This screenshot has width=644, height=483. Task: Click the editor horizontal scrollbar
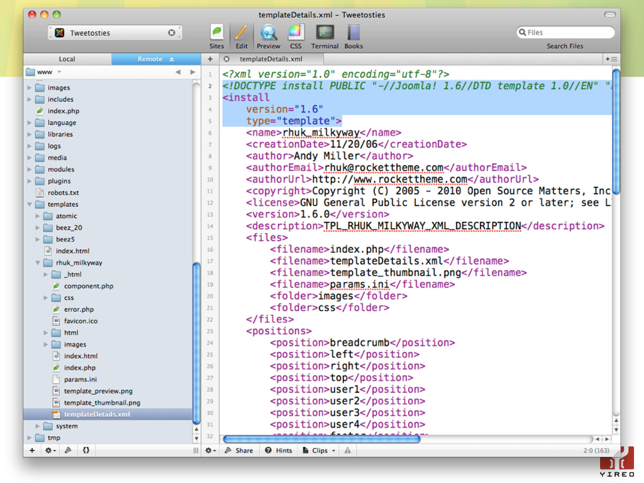tap(322, 439)
